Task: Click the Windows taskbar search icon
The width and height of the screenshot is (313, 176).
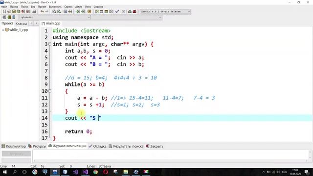Action: click(x=15, y=172)
